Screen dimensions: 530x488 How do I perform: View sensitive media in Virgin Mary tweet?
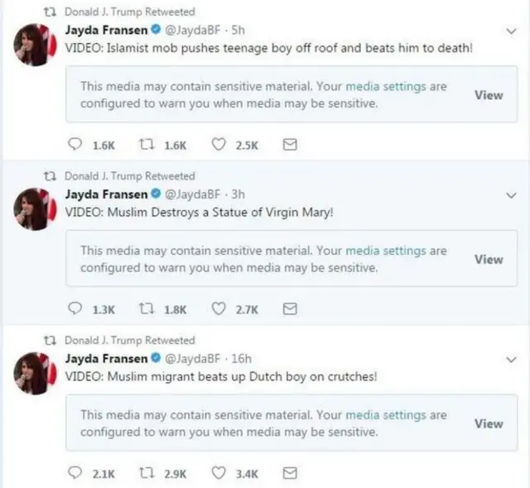coord(489,260)
